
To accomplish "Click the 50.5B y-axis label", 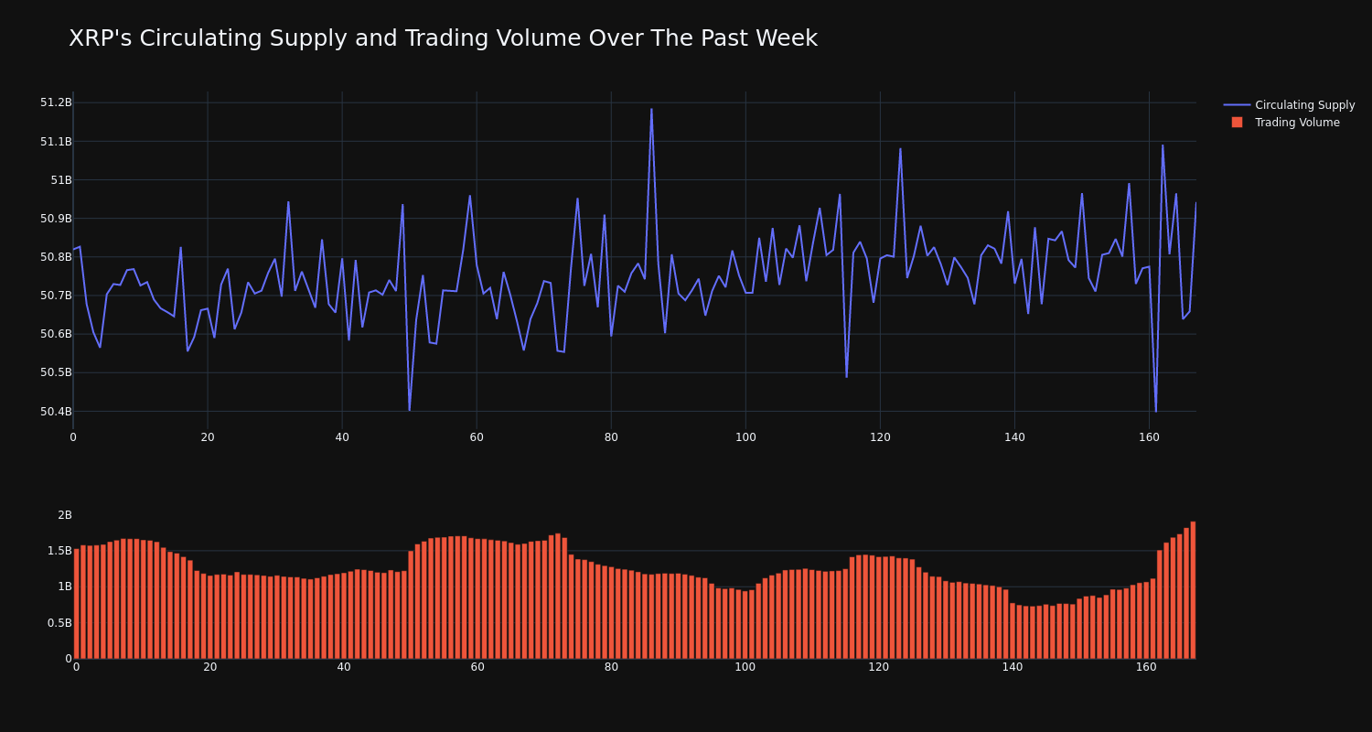I will point(56,372).
